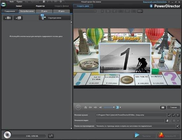
Task: Toggle the 3D preview mode button
Action: [117, 107]
